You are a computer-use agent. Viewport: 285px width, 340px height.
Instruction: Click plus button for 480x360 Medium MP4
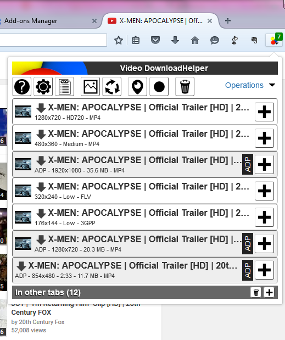265,138
